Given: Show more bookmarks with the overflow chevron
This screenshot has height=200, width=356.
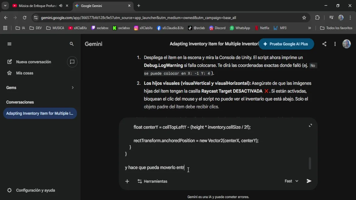Looking at the screenshot, I should tap(310, 28).
